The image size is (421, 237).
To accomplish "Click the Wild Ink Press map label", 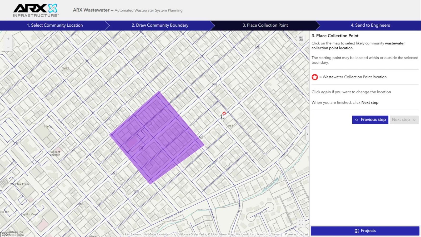I will (20, 184).
